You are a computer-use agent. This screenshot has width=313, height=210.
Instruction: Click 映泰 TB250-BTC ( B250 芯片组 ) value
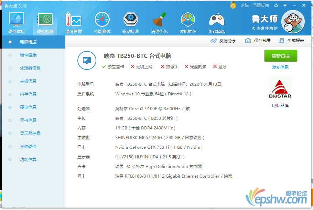146,118
